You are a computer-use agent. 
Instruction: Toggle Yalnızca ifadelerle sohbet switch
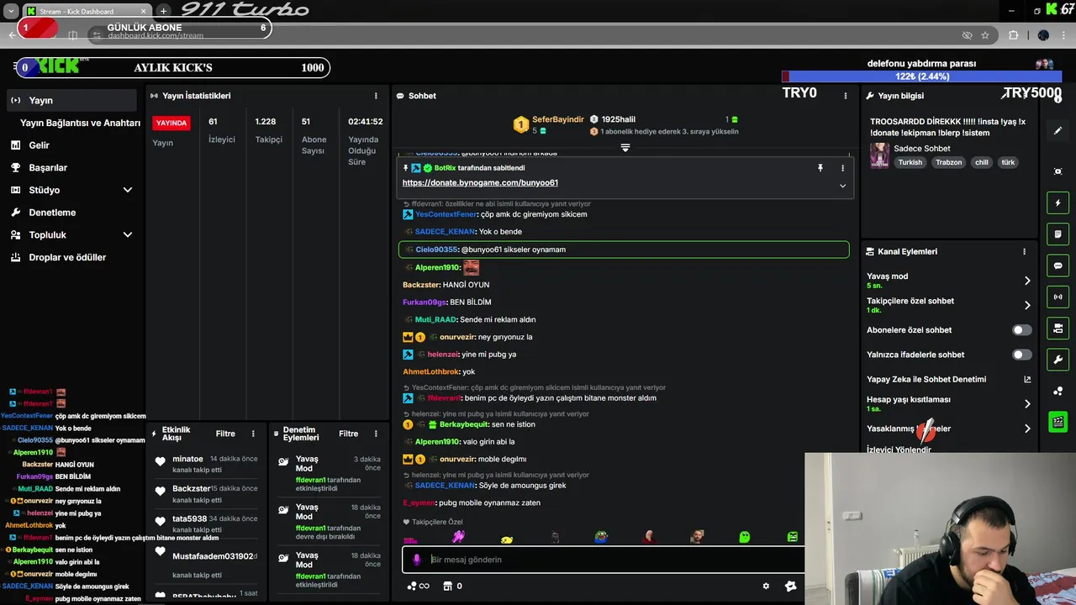[1021, 355]
